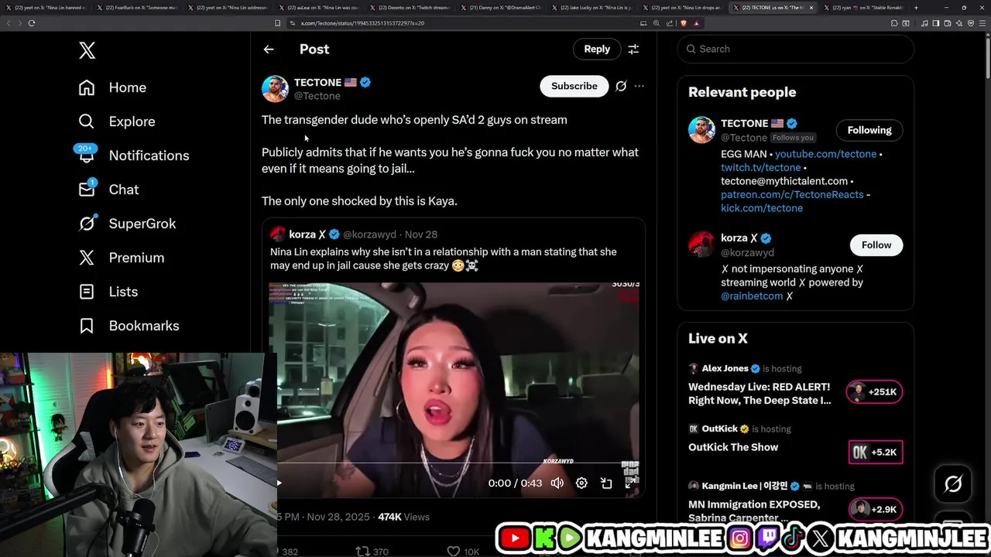Click the repost icon with 370
Screen dimensions: 991x557
(362, 552)
